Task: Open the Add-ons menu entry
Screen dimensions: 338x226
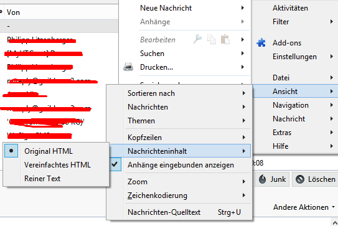Action: 294,43
